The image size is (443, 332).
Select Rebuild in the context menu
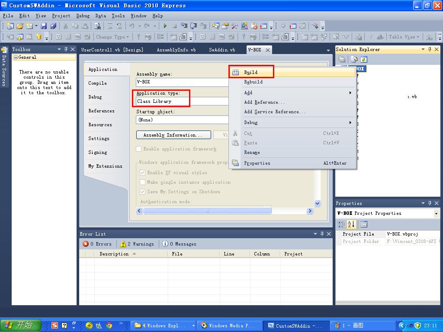pos(292,82)
